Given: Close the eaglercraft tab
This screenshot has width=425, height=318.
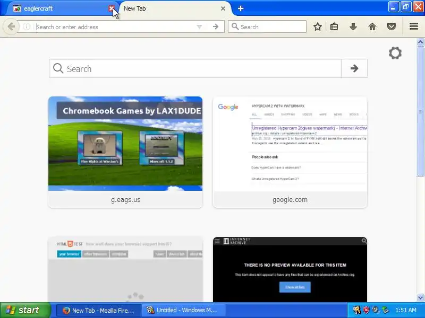Looking at the screenshot, I should [111, 8].
